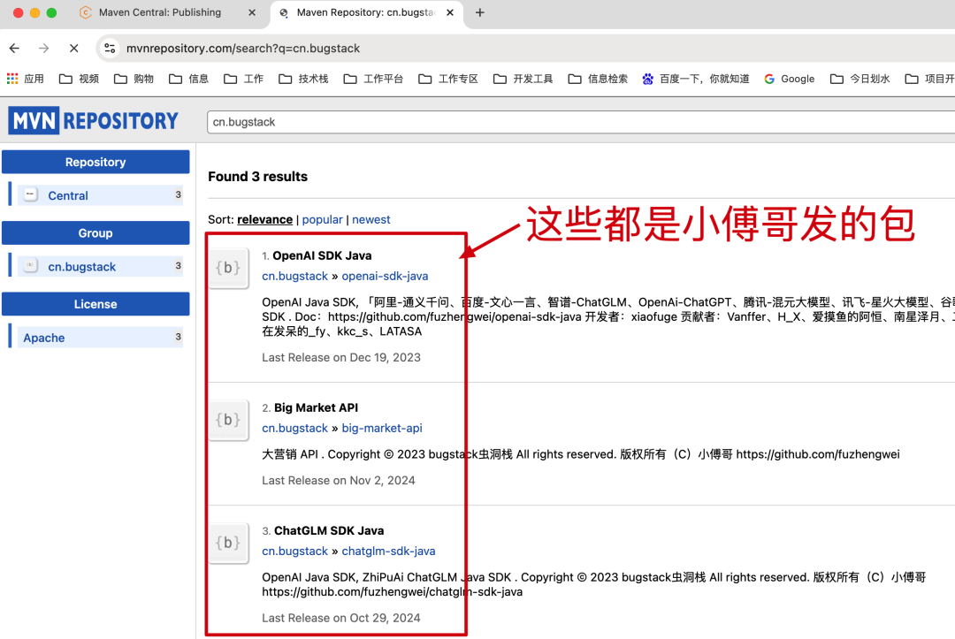Image resolution: width=955 pixels, height=639 pixels.
Task: Open cn.bugstack group link for openai-sdk-java
Action: (x=294, y=277)
